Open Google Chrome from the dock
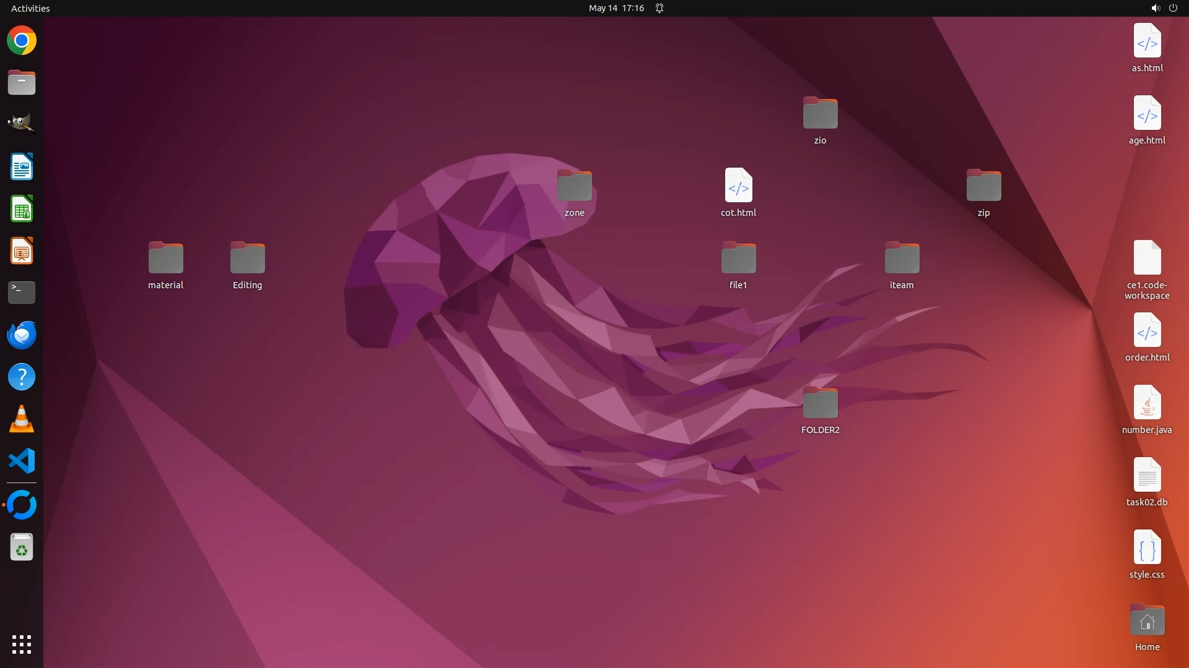The image size is (1189, 668). pyautogui.click(x=22, y=41)
